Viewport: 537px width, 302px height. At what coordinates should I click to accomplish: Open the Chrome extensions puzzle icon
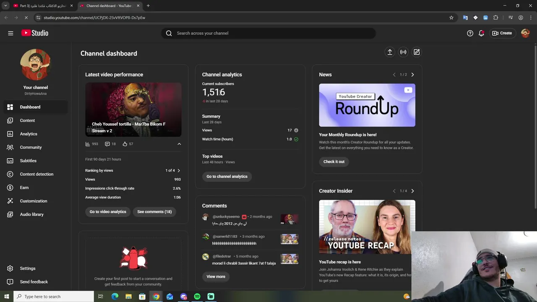pyautogui.click(x=496, y=18)
